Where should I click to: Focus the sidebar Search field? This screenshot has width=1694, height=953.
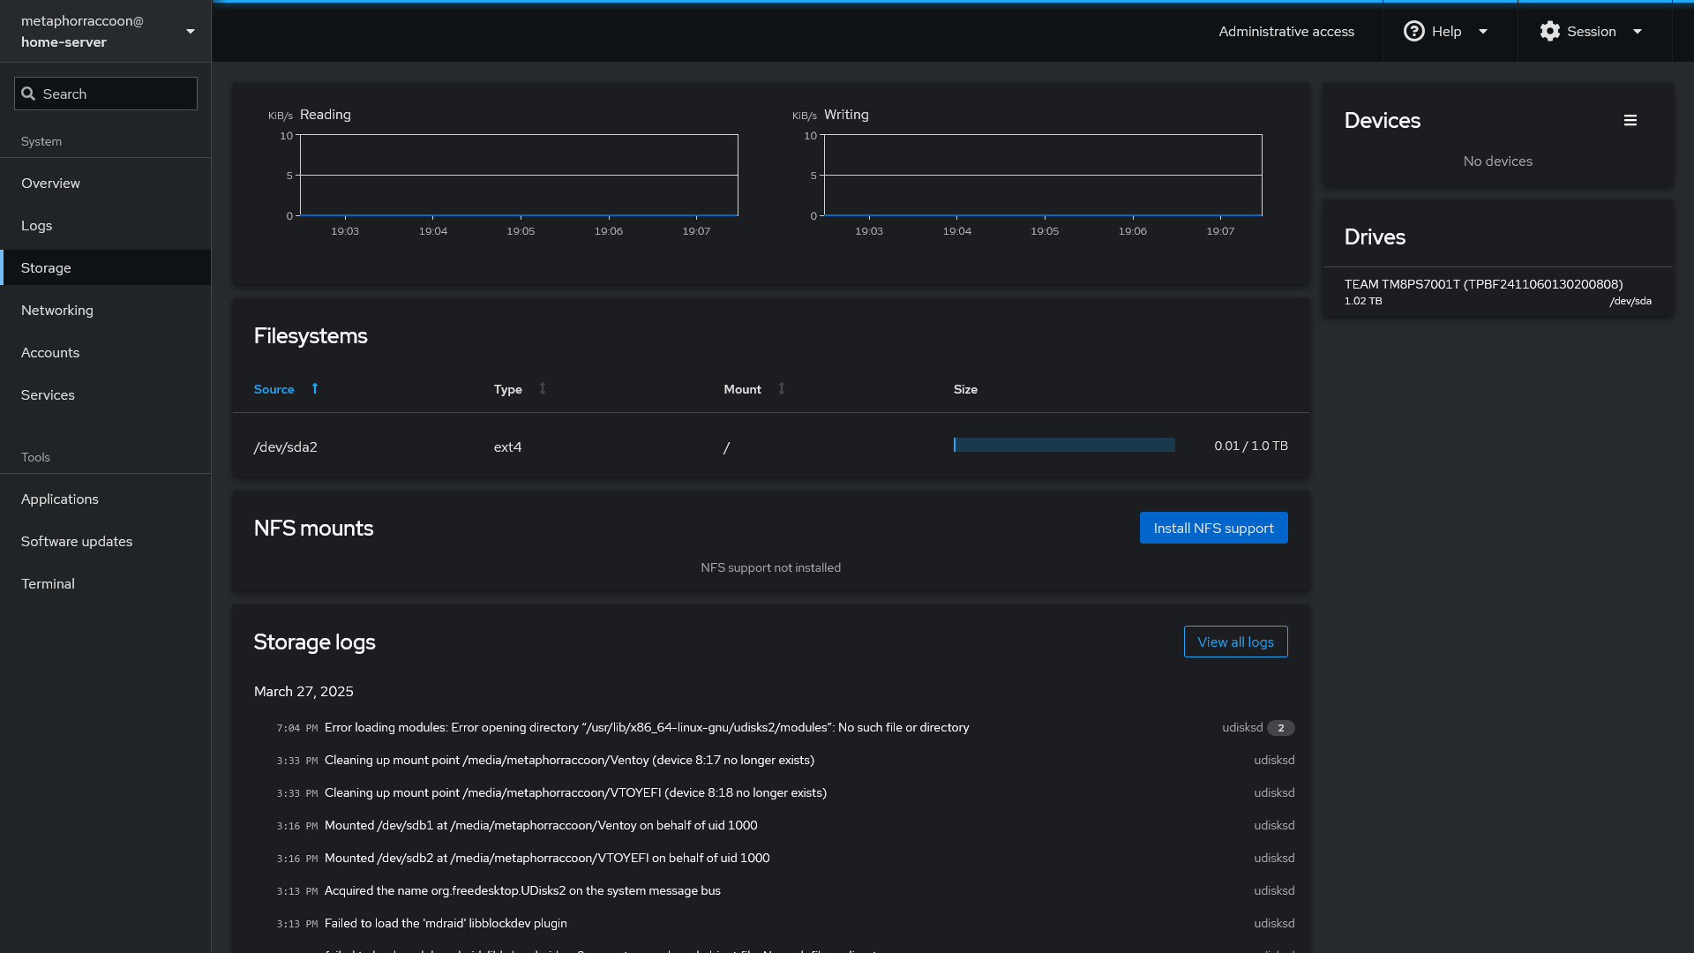coord(106,94)
